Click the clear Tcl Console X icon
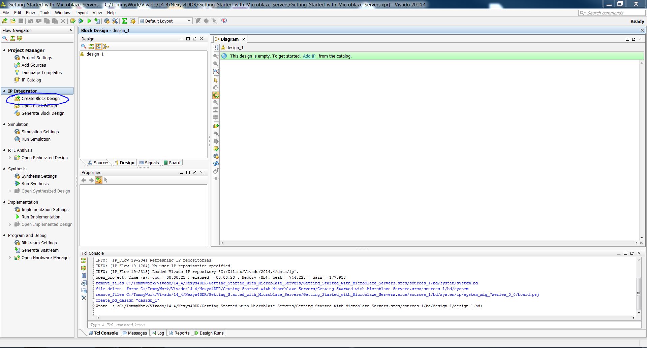The image size is (647, 348). 84,298
